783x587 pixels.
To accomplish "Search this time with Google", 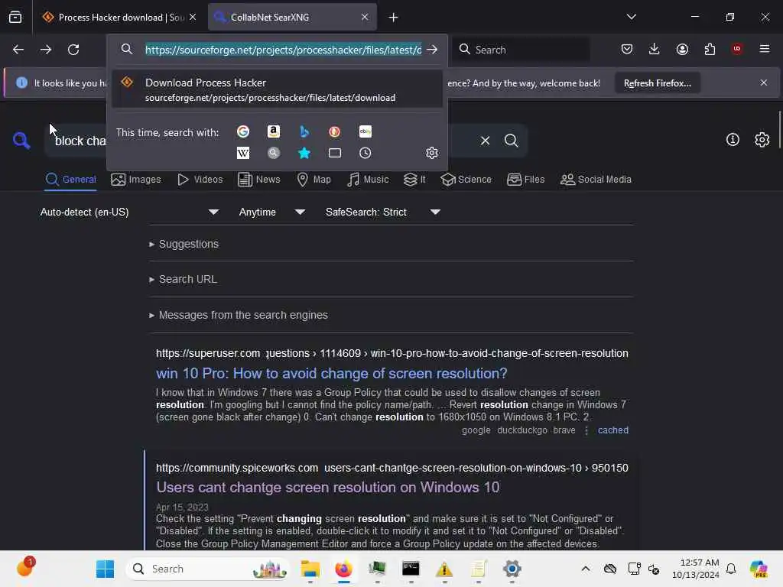I will 243,131.
